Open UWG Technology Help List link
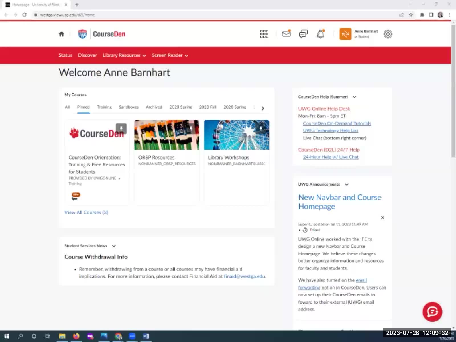456x342 pixels. (x=330, y=131)
